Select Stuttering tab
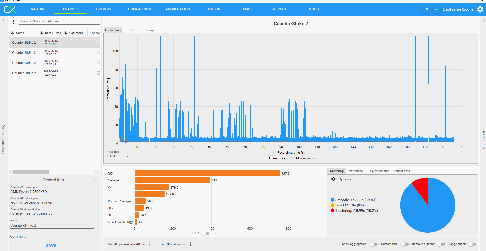This screenshot has height=251, width=486. click(337, 171)
